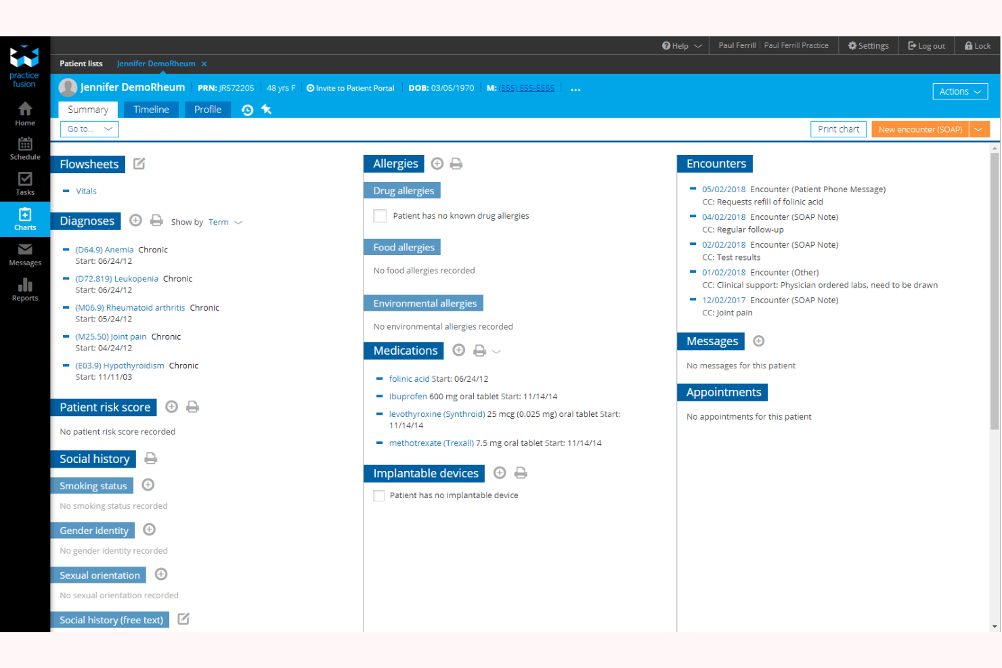Viewport: 1002px width, 668px height.
Task: Print the Allergies list
Action: [x=456, y=163]
